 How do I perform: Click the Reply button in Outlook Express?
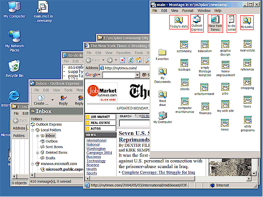point(63,100)
